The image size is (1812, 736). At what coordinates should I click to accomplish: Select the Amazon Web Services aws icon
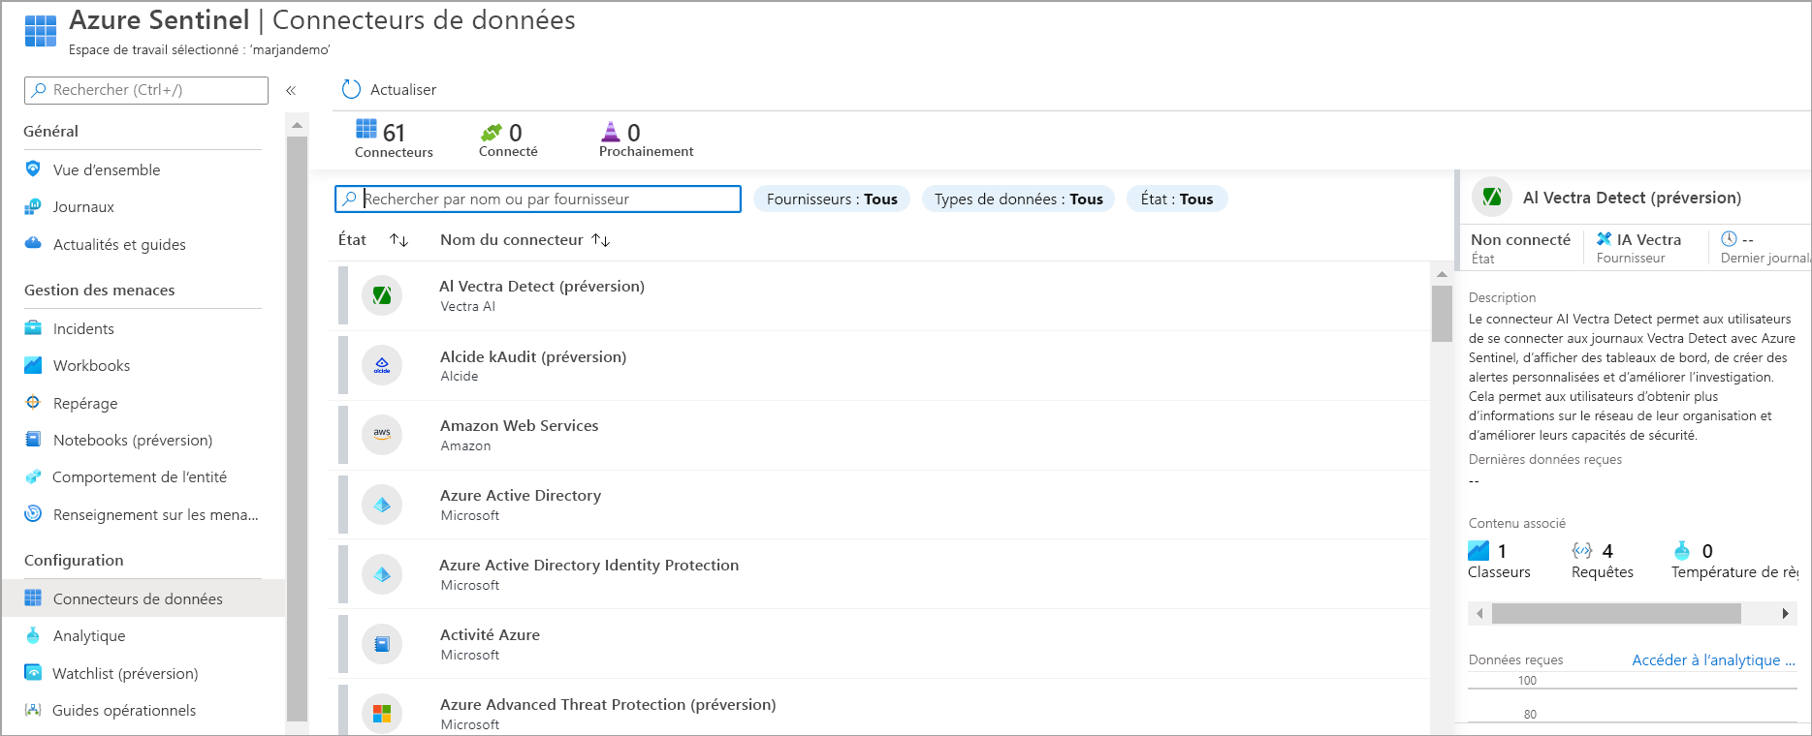[x=382, y=435]
